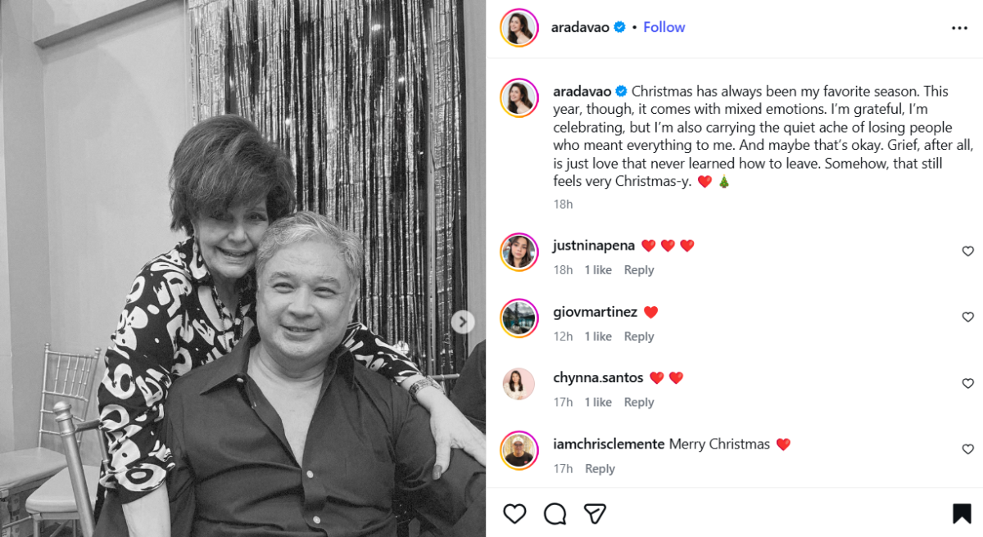Open aradavao's profile from the header username
Image resolution: width=983 pixels, height=537 pixels.
579,27
